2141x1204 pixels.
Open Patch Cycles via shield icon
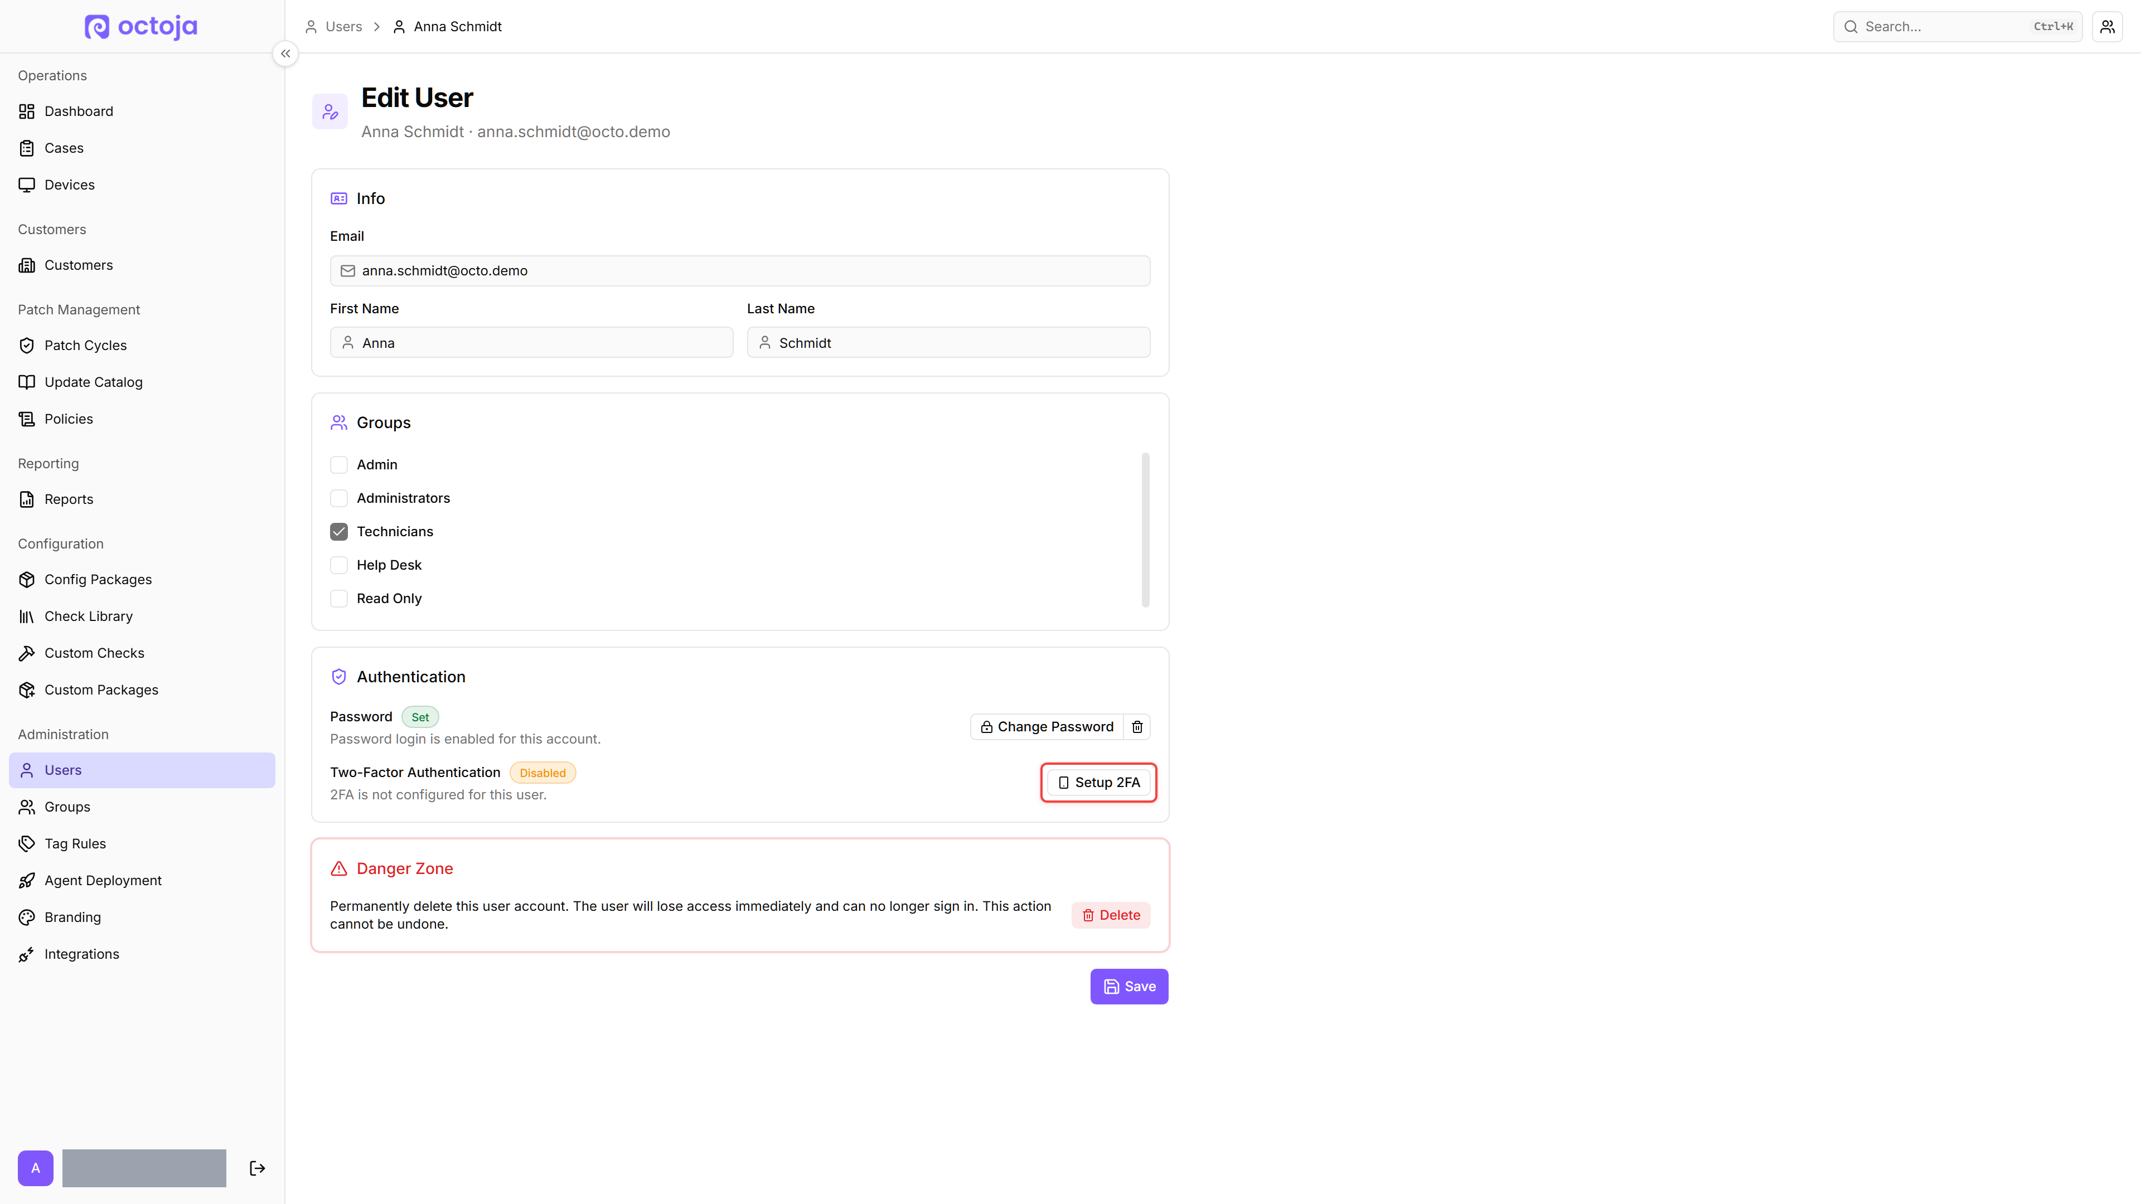tap(27, 346)
